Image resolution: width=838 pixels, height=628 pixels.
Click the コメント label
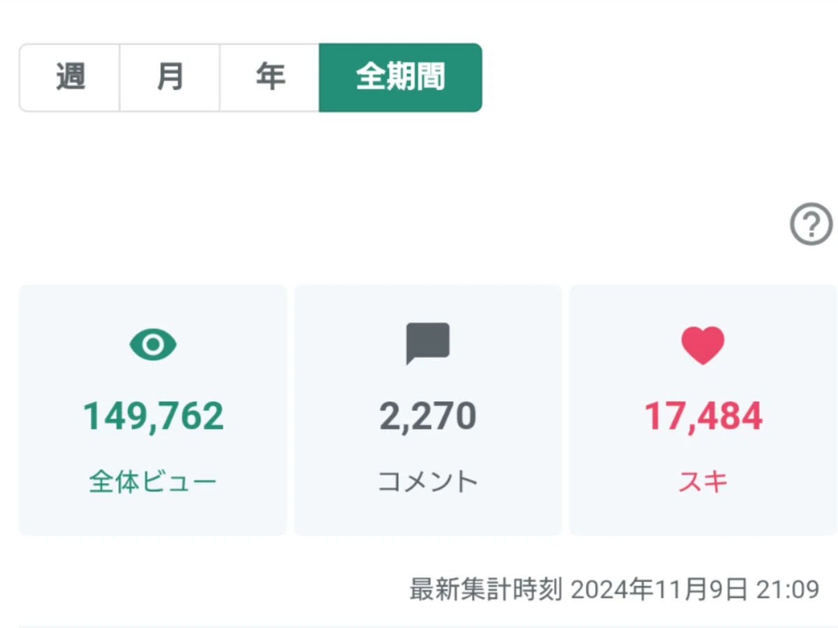[x=428, y=482]
